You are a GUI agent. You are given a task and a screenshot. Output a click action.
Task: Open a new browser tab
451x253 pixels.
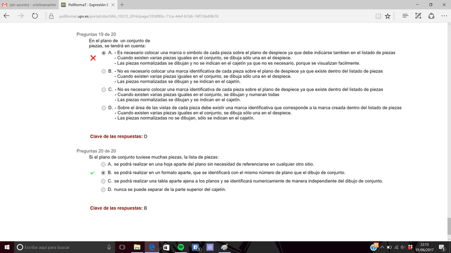[122, 5]
